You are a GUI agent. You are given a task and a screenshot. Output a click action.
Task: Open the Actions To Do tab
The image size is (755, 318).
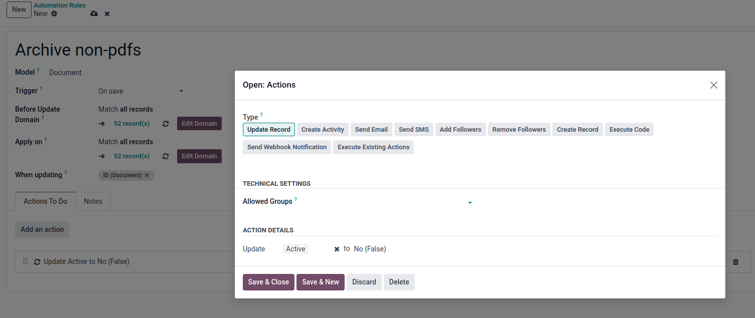(x=45, y=201)
